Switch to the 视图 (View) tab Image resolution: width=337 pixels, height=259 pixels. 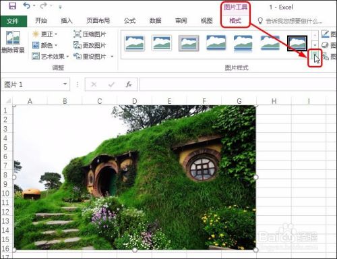206,21
